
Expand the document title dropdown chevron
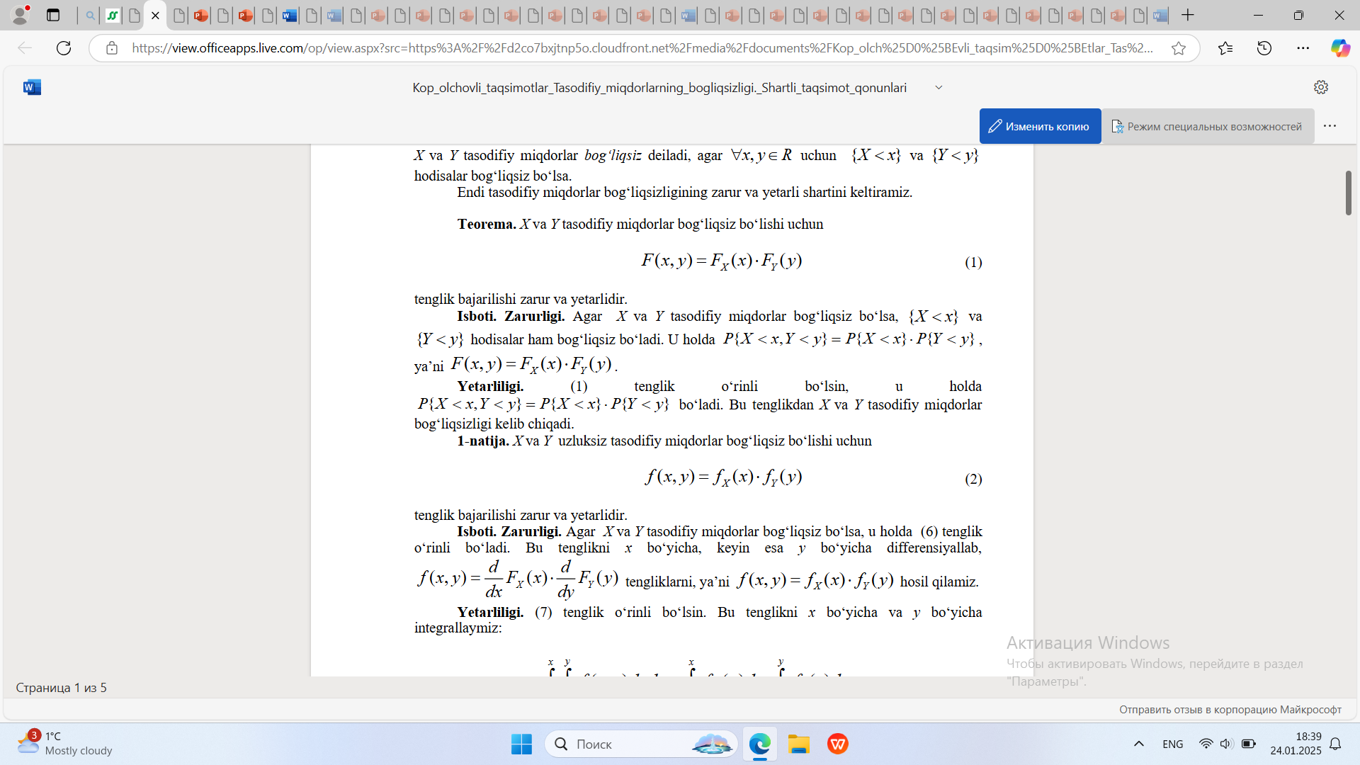(939, 87)
